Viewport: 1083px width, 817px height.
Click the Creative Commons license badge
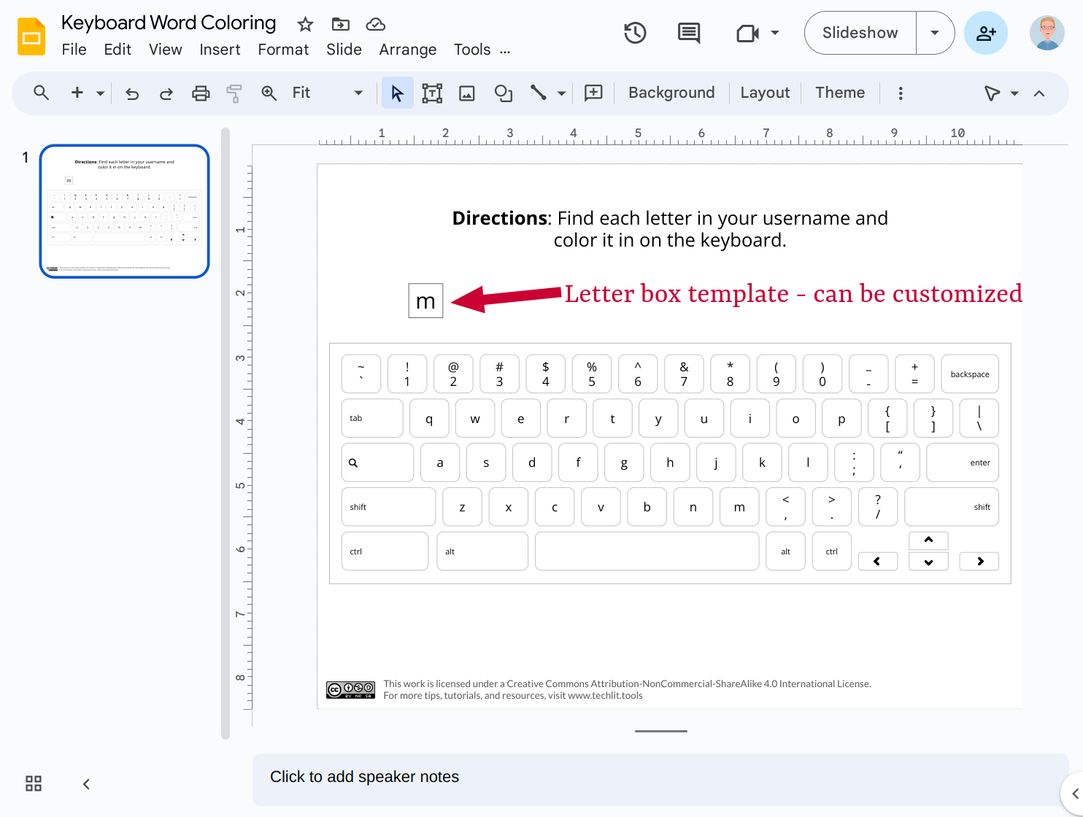tap(350, 689)
